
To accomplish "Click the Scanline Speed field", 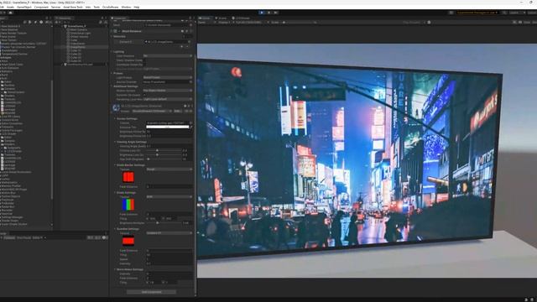I will (x=169, y=259).
